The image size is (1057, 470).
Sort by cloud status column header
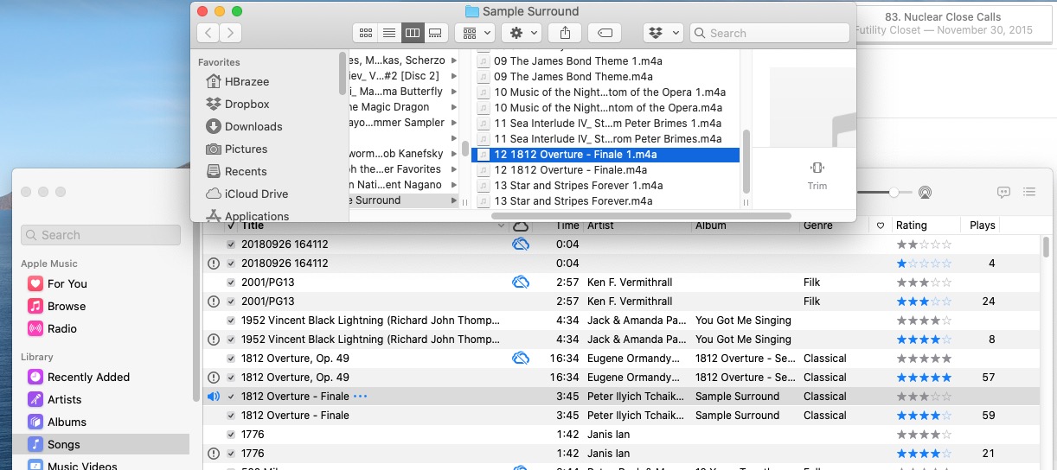click(521, 225)
